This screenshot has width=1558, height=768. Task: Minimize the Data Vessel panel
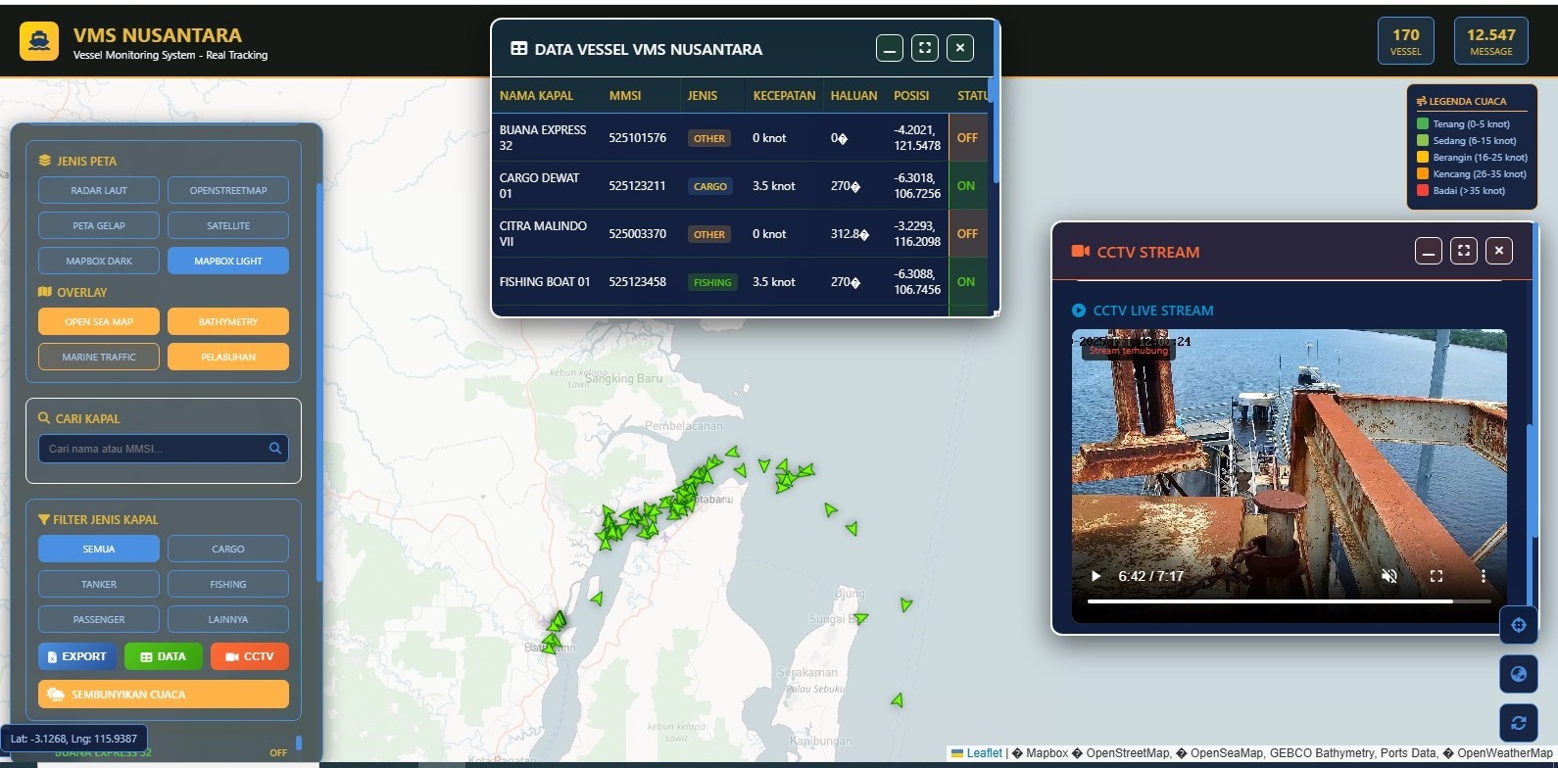(x=890, y=48)
